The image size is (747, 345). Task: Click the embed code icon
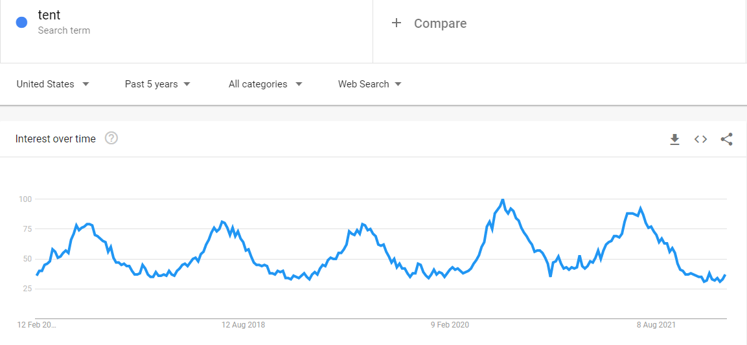pos(700,139)
